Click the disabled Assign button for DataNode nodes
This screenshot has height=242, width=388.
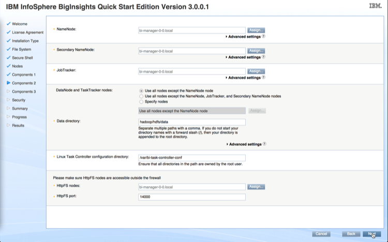[257, 111]
